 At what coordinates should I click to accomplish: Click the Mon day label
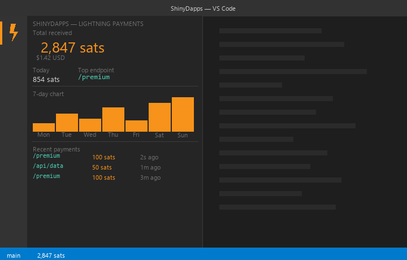pos(44,135)
